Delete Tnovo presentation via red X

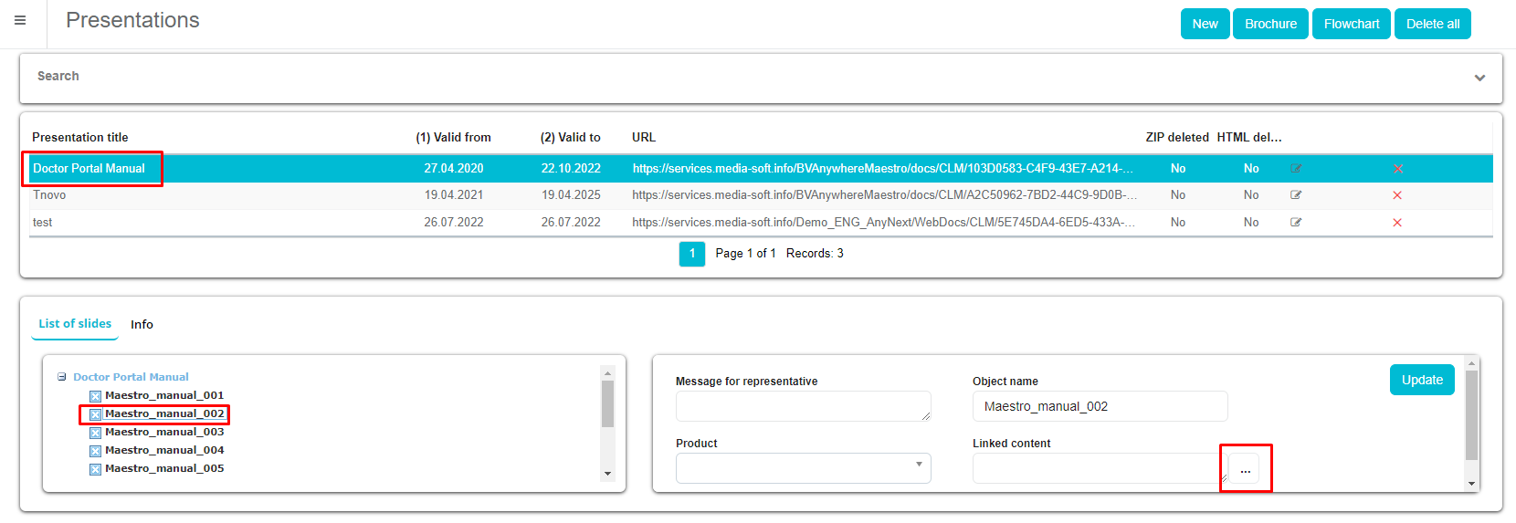click(1397, 195)
